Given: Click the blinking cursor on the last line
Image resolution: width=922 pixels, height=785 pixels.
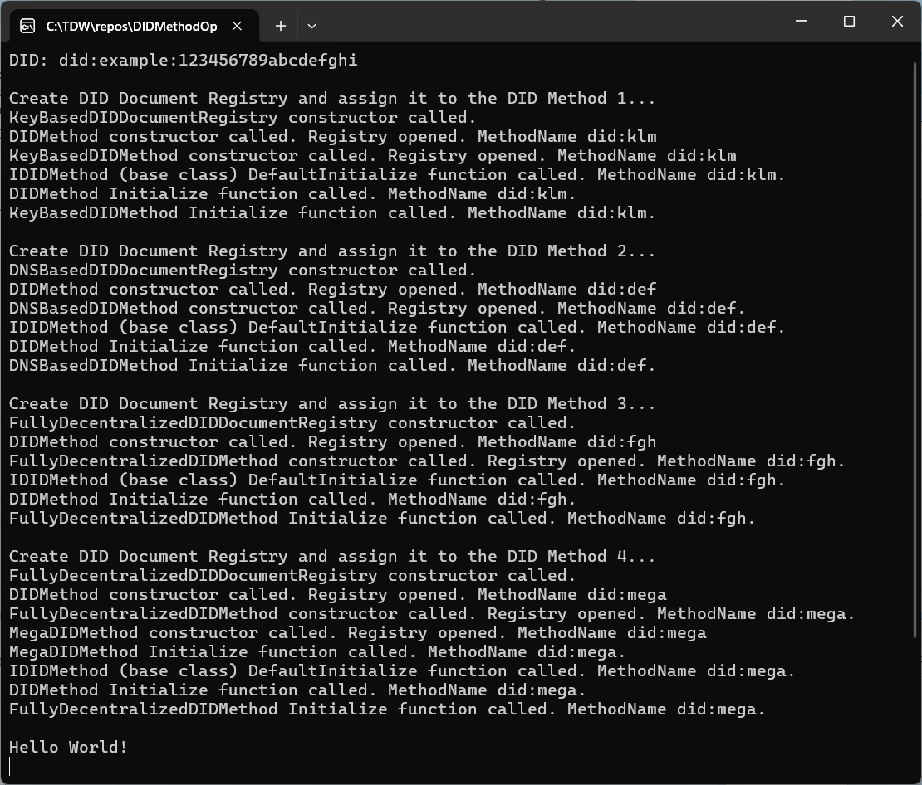Looking at the screenshot, I should pyautogui.click(x=11, y=766).
